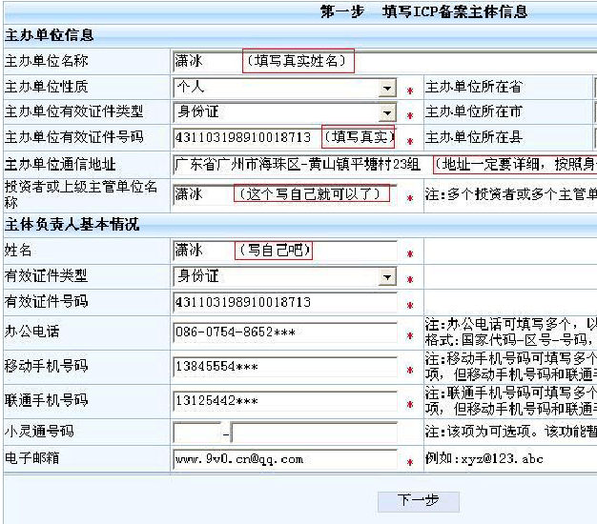Click the 主办单位所在市 field at right edge
Viewport: 597px width, 524px height.
(593, 112)
